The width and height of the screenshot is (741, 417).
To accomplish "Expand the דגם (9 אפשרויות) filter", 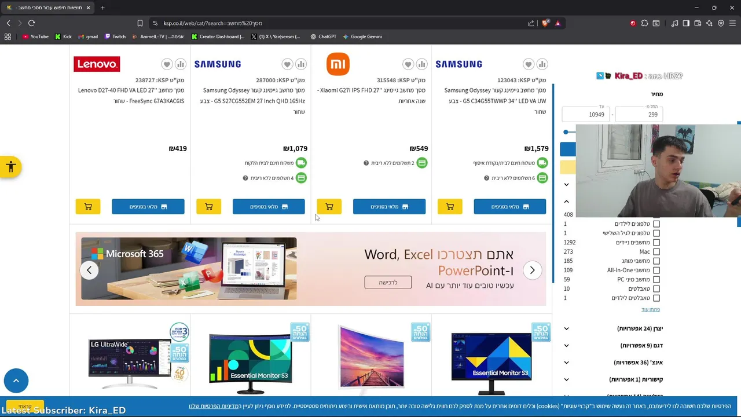I will 614,345.
